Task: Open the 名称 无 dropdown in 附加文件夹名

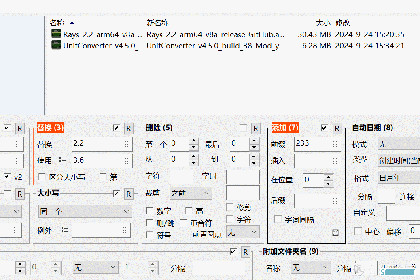Action: [x=311, y=267]
